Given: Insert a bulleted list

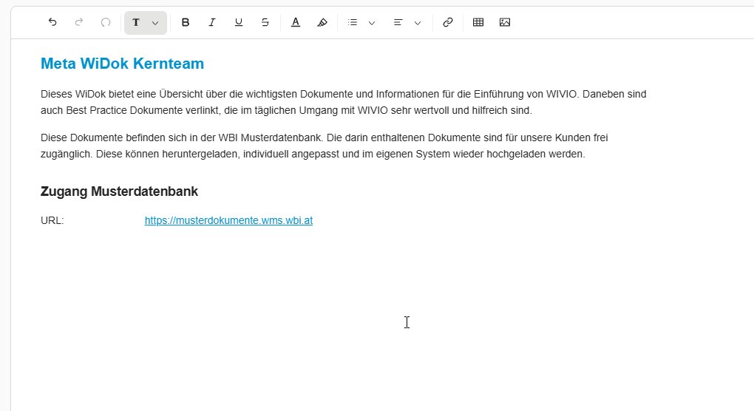Looking at the screenshot, I should (x=353, y=22).
